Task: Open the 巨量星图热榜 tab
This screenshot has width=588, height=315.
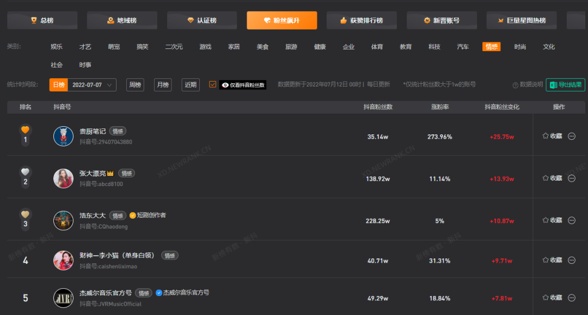Action: coord(522,20)
